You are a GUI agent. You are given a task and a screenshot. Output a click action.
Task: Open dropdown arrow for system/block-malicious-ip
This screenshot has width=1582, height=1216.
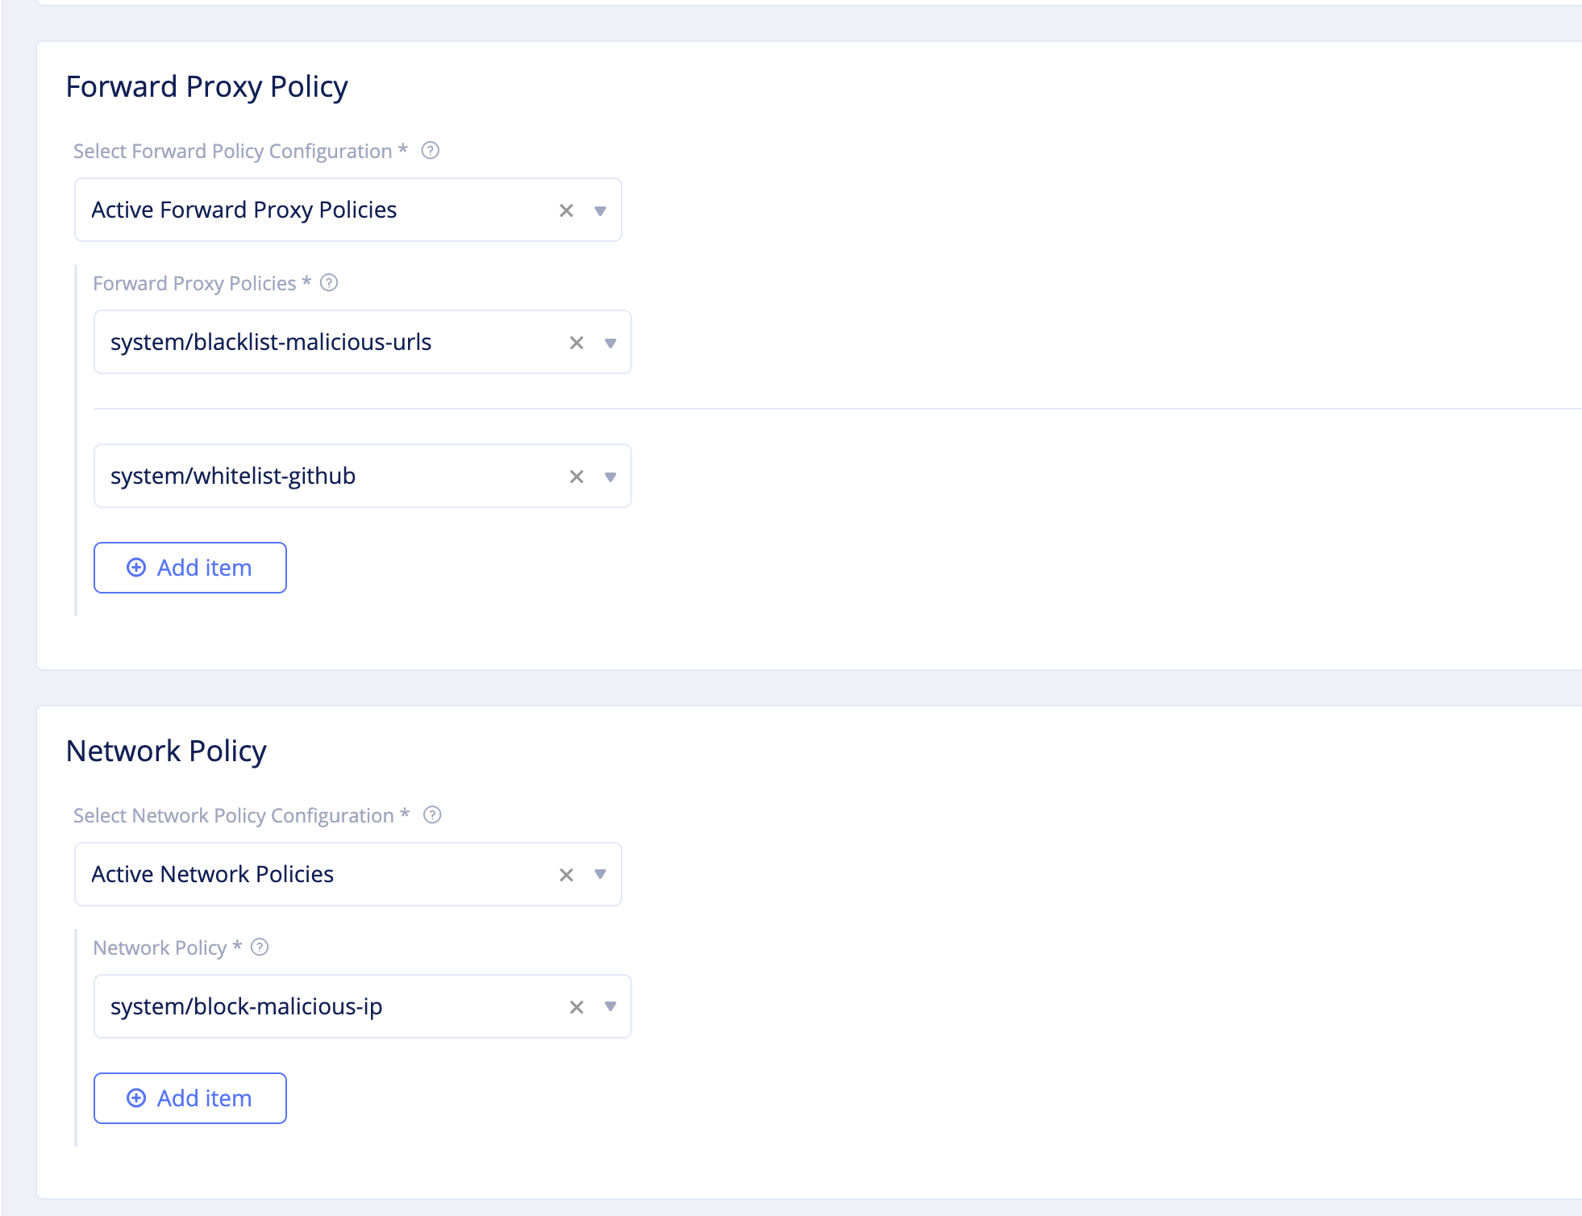tap(610, 1006)
